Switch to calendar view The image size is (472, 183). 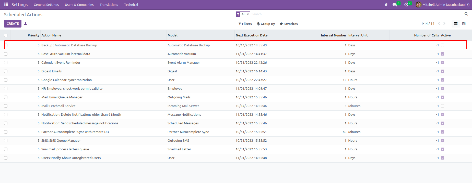click(464, 24)
